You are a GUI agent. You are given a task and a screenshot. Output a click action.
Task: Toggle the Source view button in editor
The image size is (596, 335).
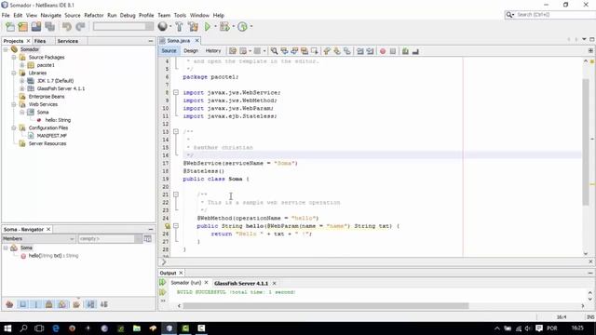pyautogui.click(x=169, y=51)
